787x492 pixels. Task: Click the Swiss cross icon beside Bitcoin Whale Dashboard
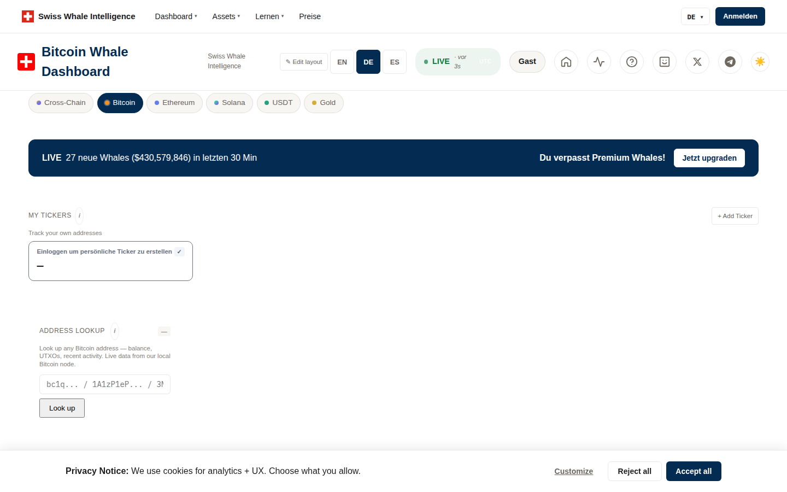(26, 62)
